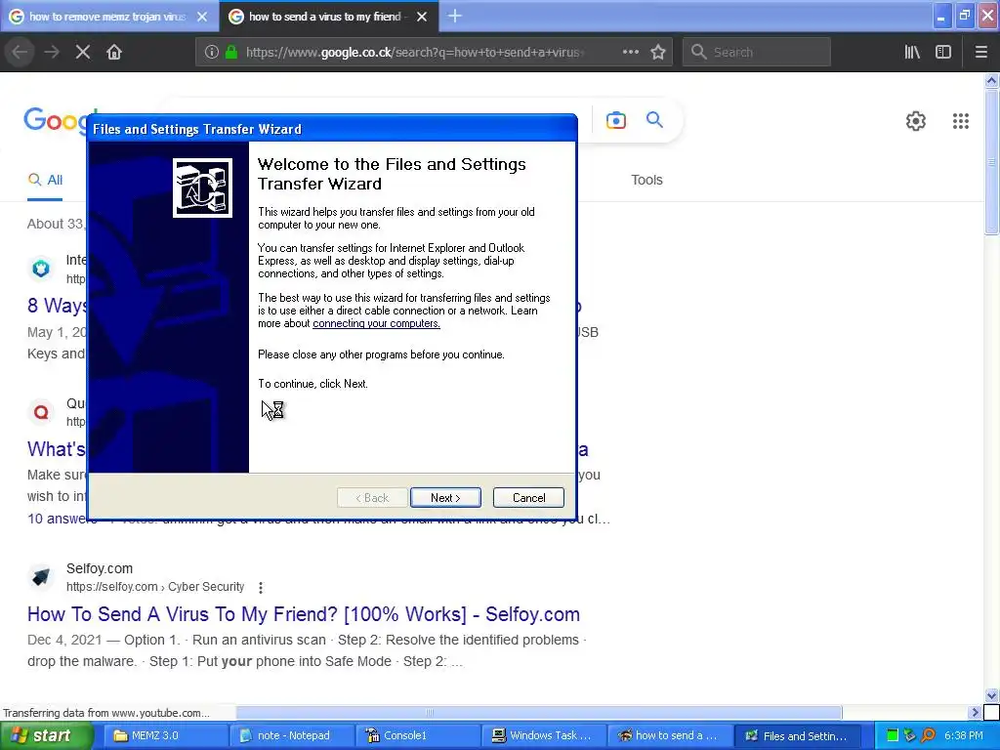Viewport: 1000px width, 750px height.
Task: Click the vertical scrollbar down arrow
Action: 991,695
